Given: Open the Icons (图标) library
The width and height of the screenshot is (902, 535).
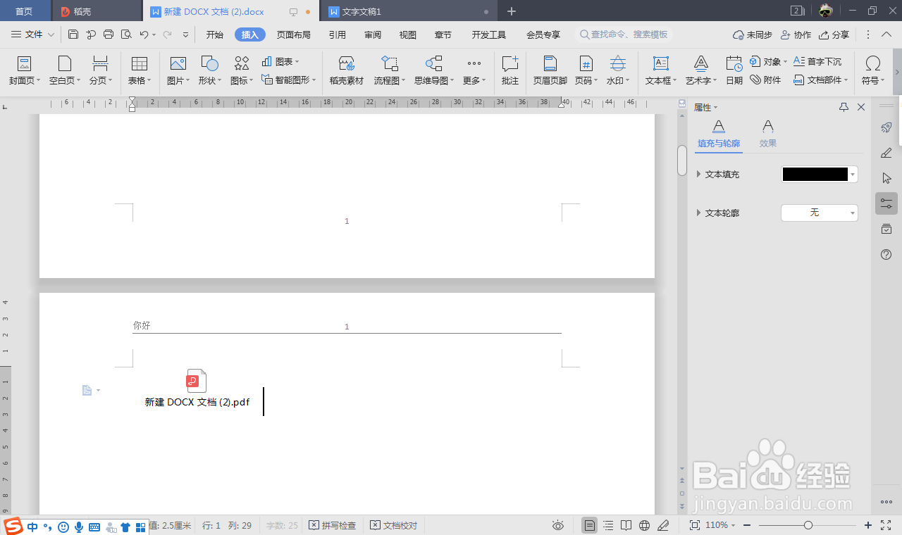Looking at the screenshot, I should 242,71.
